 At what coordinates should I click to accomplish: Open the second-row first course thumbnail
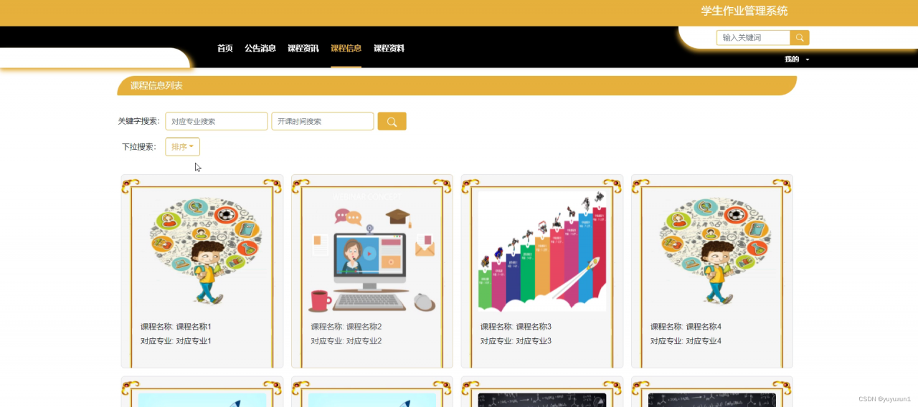pyautogui.click(x=202, y=399)
